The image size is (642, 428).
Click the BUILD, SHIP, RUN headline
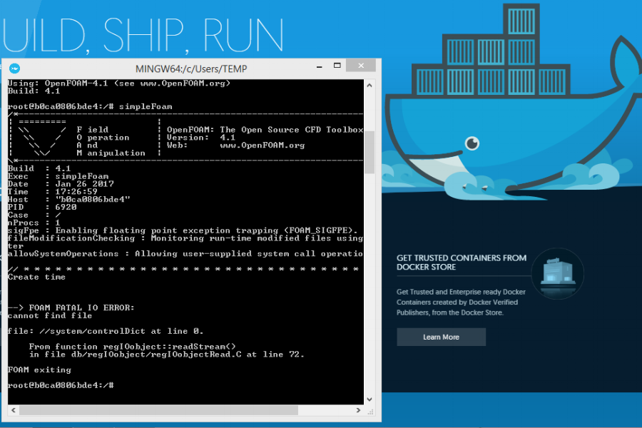[x=143, y=32]
